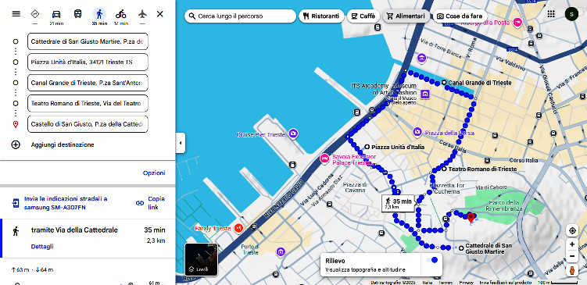Open the Livelli layers thumbnail
Image resolution: width=587 pixels, height=285 pixels.
201,259
